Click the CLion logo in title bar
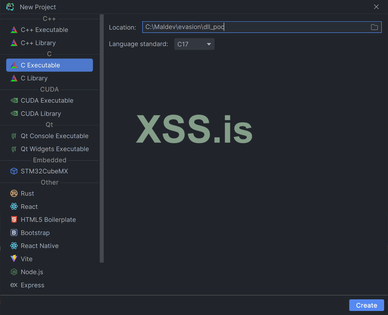This screenshot has height=315, width=388. tap(10, 7)
